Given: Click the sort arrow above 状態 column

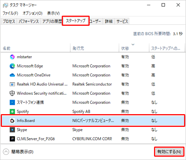Looking at the screenshot, I should coord(133,44).
